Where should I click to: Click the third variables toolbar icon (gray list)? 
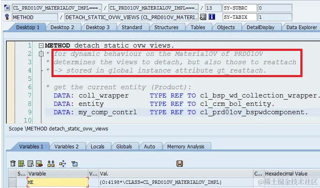31,163
